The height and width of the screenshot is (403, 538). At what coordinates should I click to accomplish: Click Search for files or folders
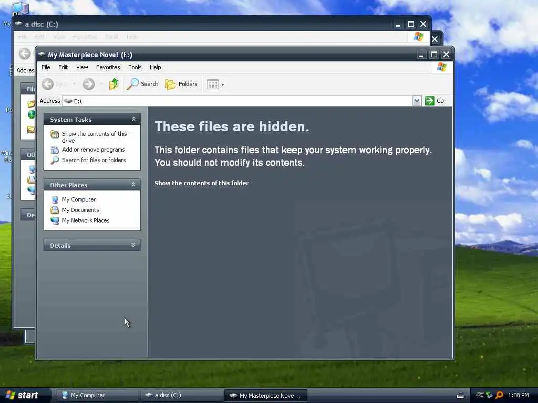pyautogui.click(x=94, y=160)
